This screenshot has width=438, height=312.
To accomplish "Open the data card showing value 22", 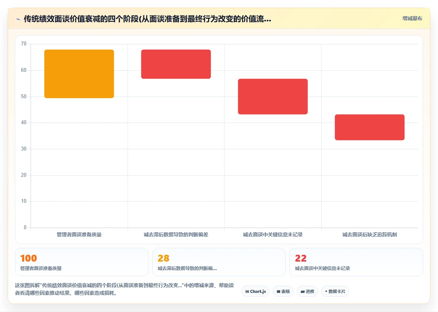I will (356, 262).
